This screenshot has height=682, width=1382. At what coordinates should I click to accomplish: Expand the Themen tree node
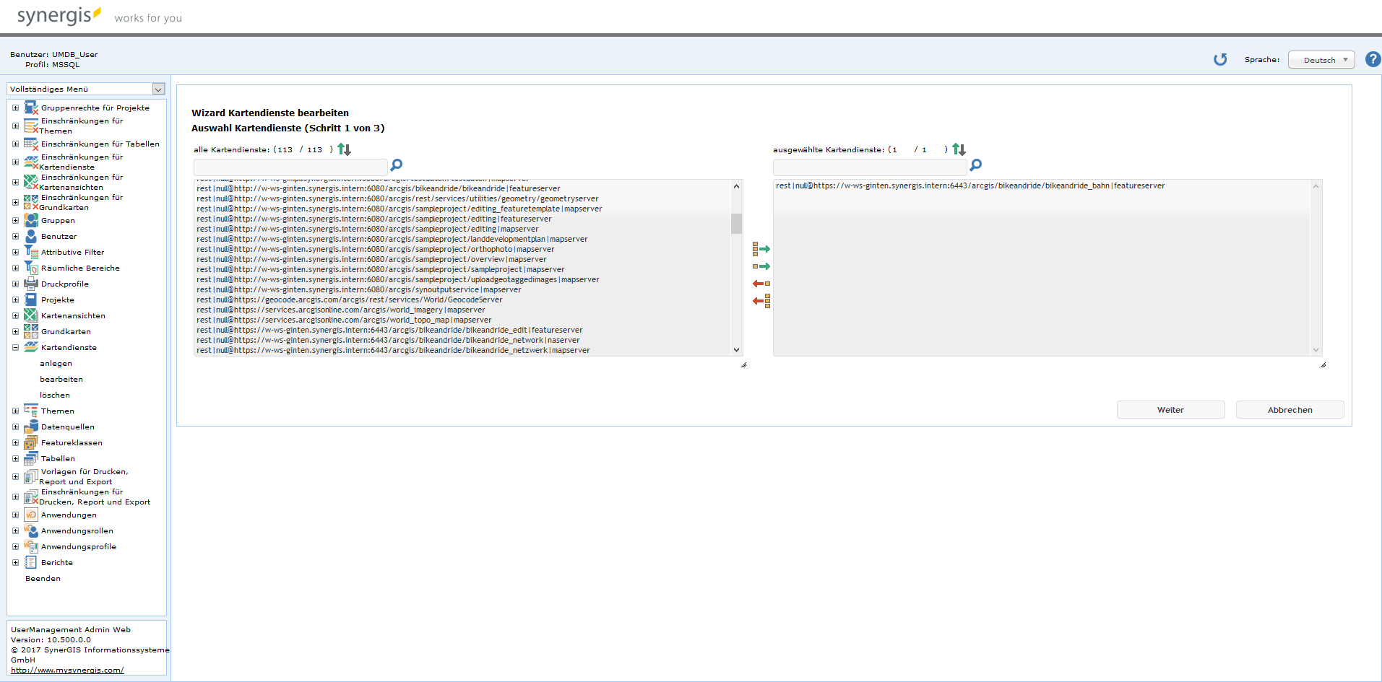pos(15,411)
